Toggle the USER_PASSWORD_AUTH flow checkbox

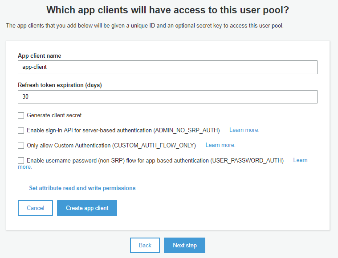[x=21, y=160]
